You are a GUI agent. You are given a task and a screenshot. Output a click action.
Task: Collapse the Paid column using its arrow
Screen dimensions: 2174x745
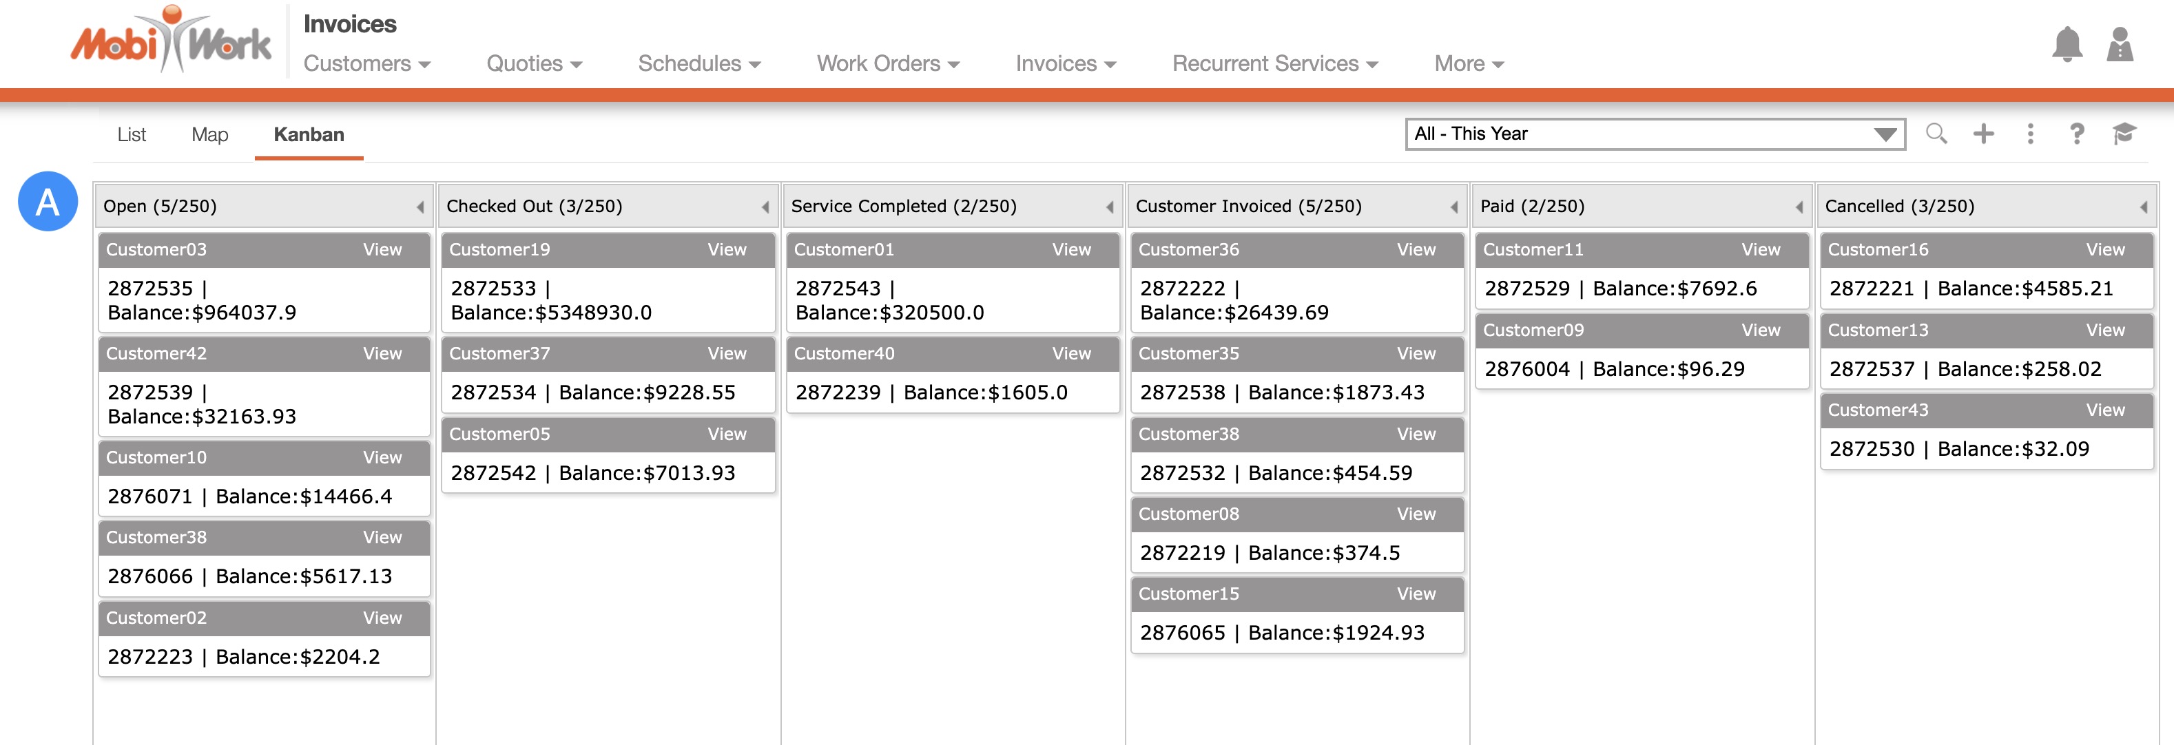(1799, 207)
